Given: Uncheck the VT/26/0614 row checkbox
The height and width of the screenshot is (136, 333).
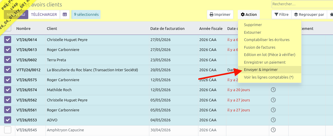Looking at the screenshot, I should click(8, 39).
